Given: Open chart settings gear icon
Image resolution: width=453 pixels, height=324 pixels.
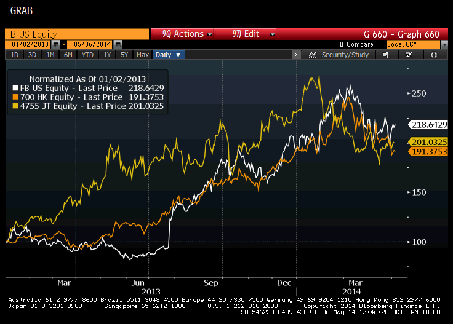Looking at the screenshot, I should (433, 55).
